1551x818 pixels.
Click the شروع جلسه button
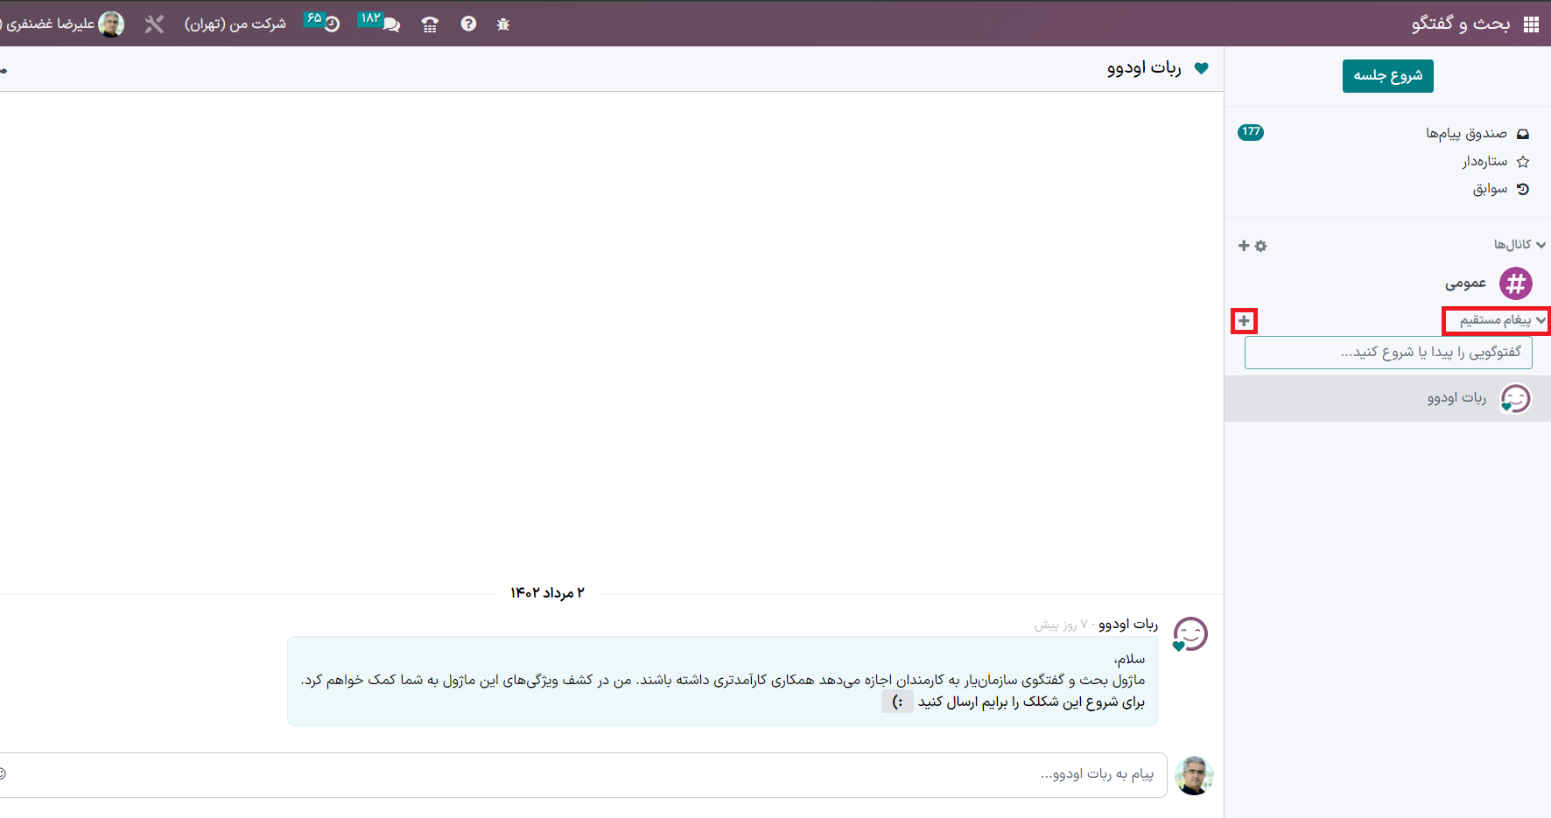1387,76
